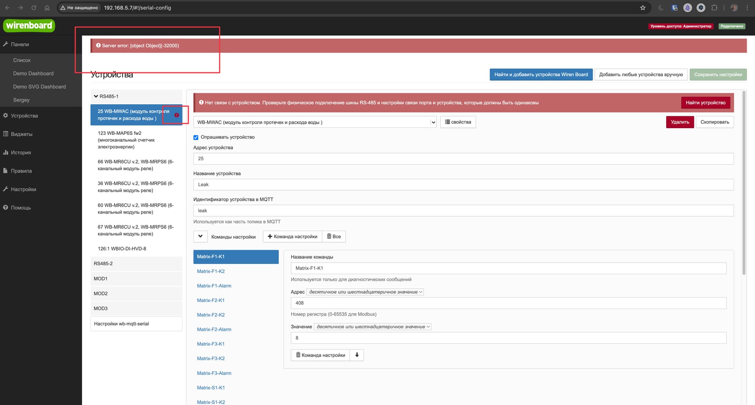Click the browser forward arrow
Viewport: 755px width, 405px height.
tap(20, 7)
